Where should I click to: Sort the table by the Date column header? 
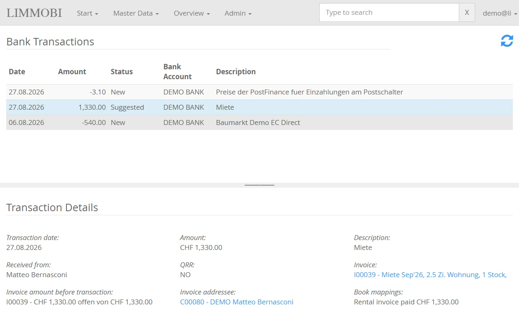coord(17,72)
